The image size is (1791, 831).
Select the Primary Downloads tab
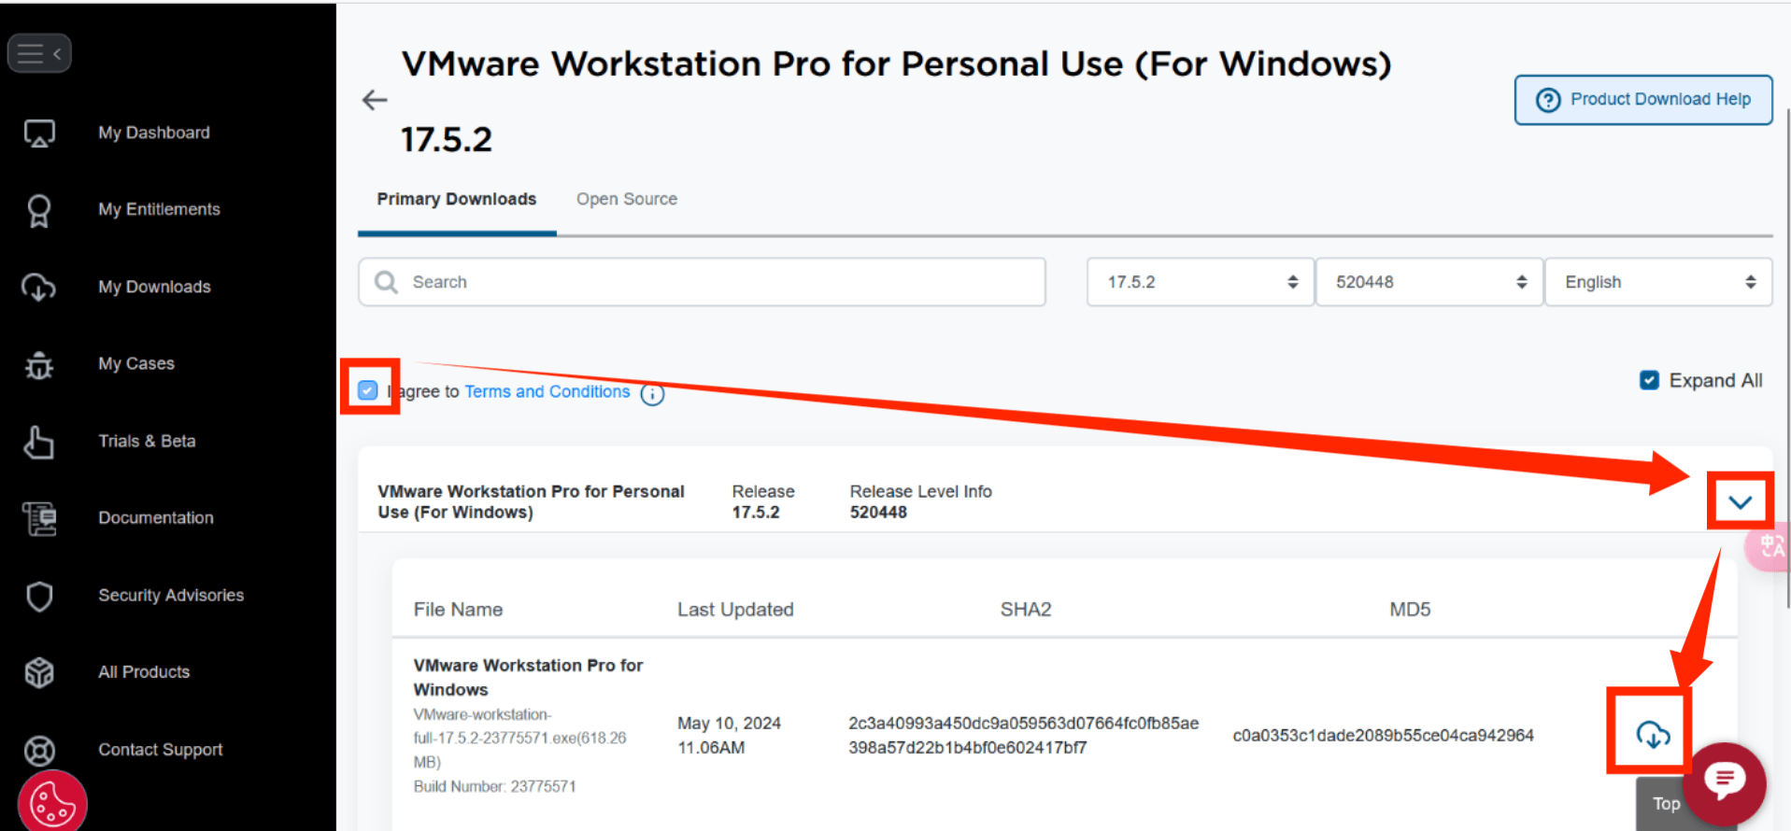point(456,199)
